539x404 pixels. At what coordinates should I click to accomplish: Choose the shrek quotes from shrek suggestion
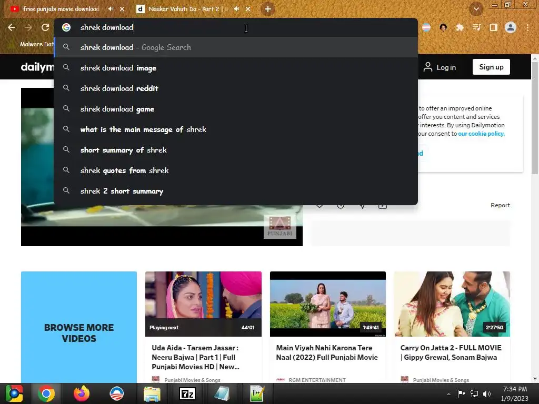(x=236, y=170)
